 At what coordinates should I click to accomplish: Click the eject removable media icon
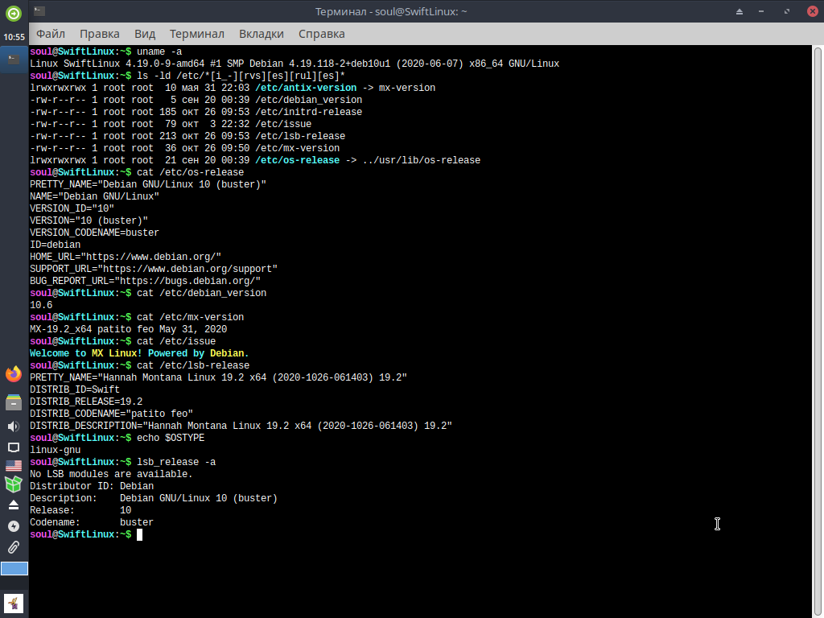coord(14,505)
